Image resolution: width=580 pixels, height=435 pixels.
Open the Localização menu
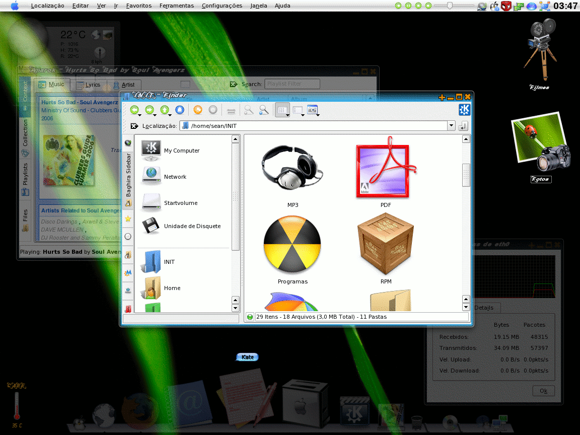coord(48,6)
